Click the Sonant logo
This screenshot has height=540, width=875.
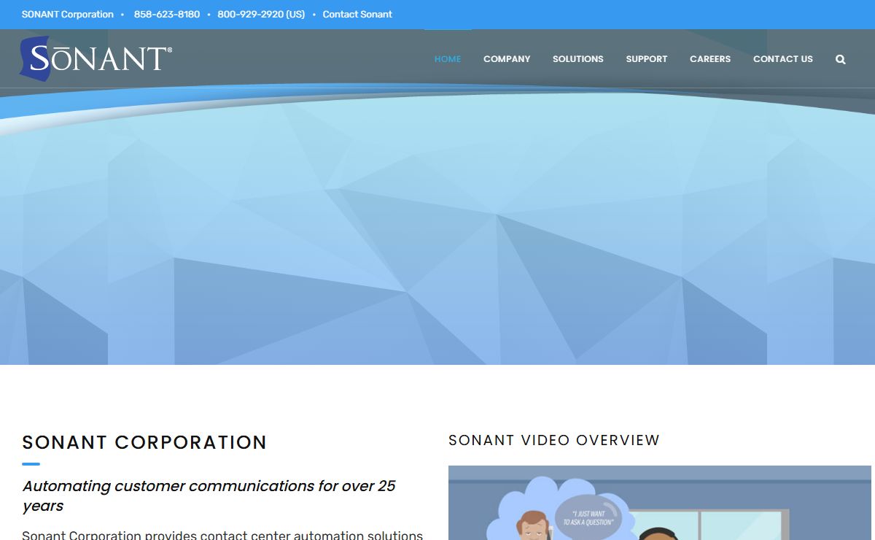click(96, 58)
